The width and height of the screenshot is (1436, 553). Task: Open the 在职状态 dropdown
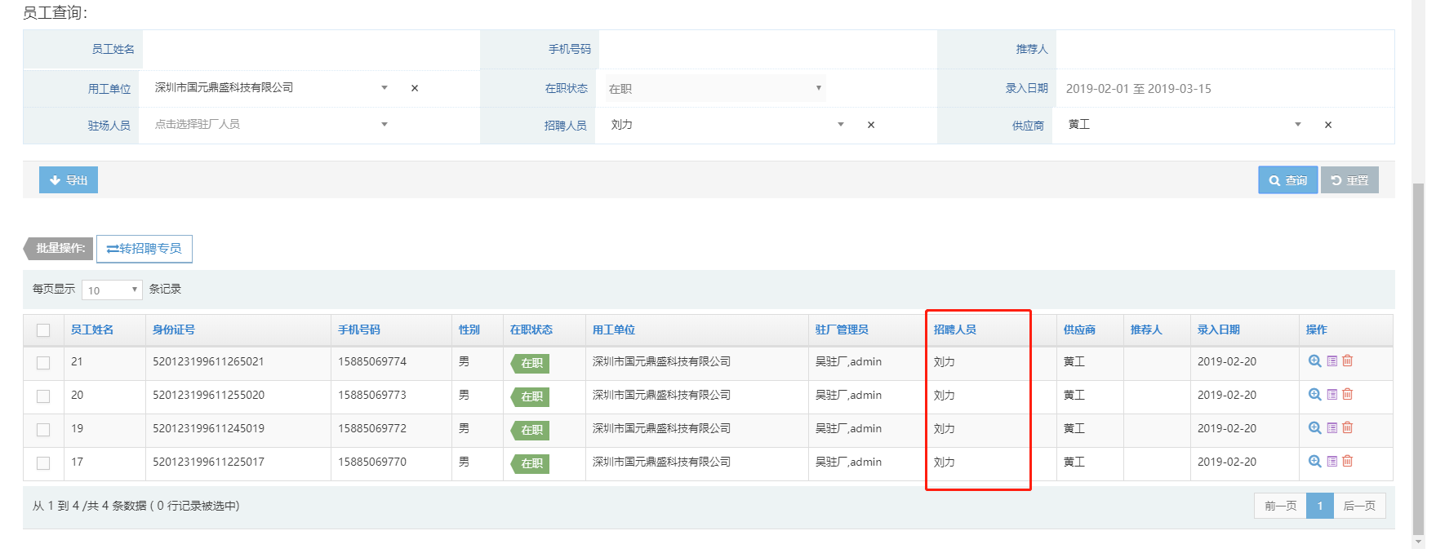(x=715, y=88)
